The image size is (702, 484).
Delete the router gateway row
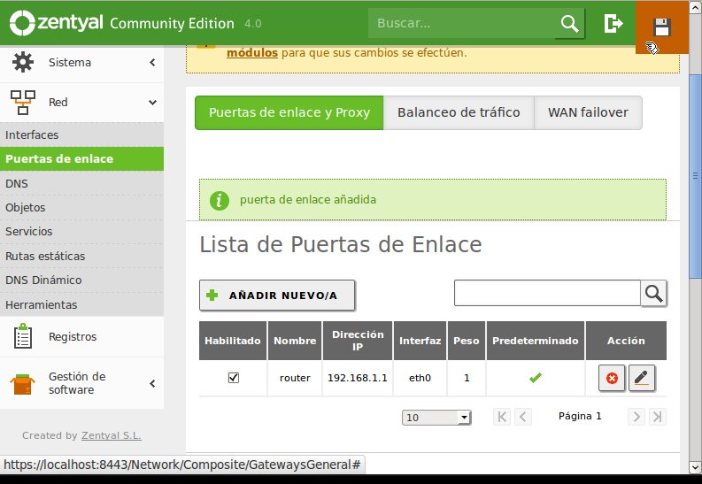(x=612, y=378)
